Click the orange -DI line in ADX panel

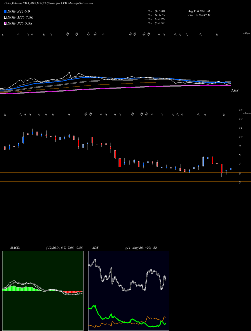tap(127, 322)
